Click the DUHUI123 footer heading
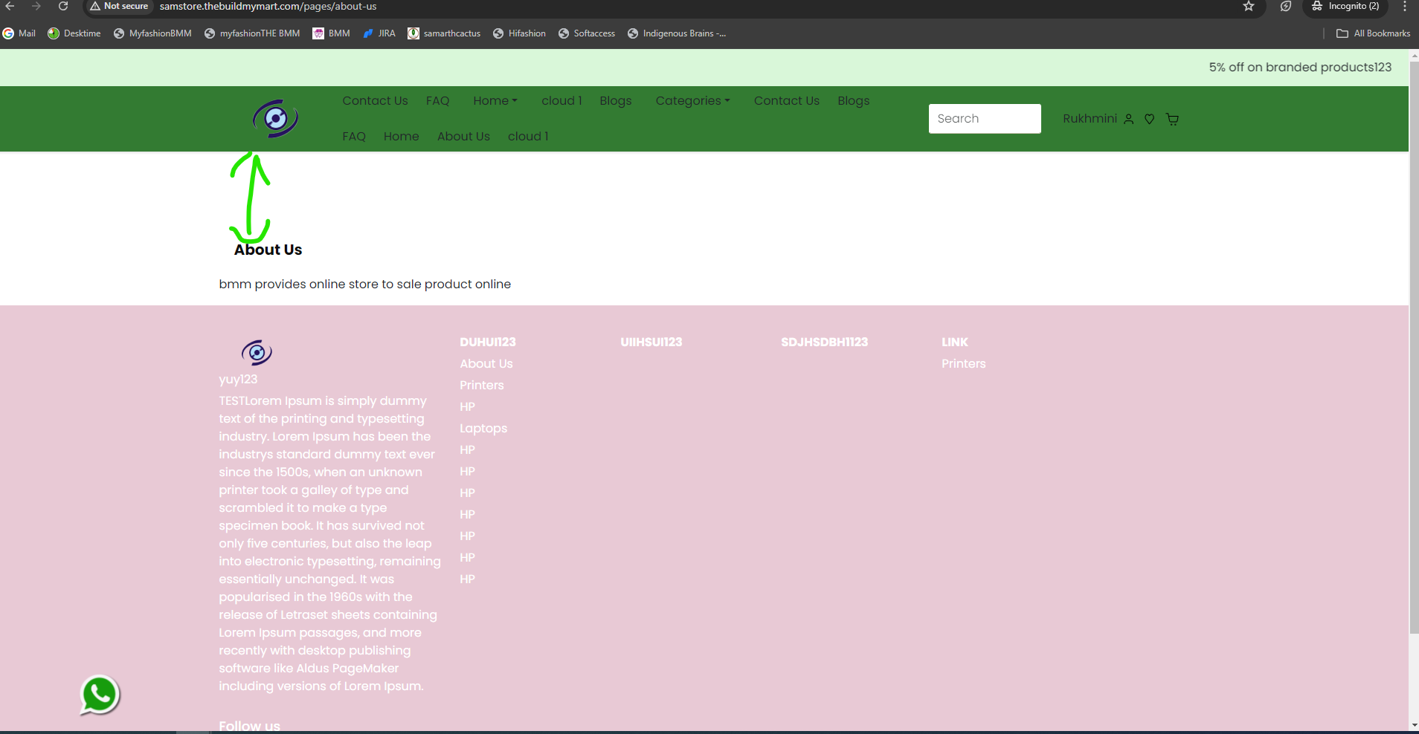The width and height of the screenshot is (1419, 734). (x=488, y=342)
